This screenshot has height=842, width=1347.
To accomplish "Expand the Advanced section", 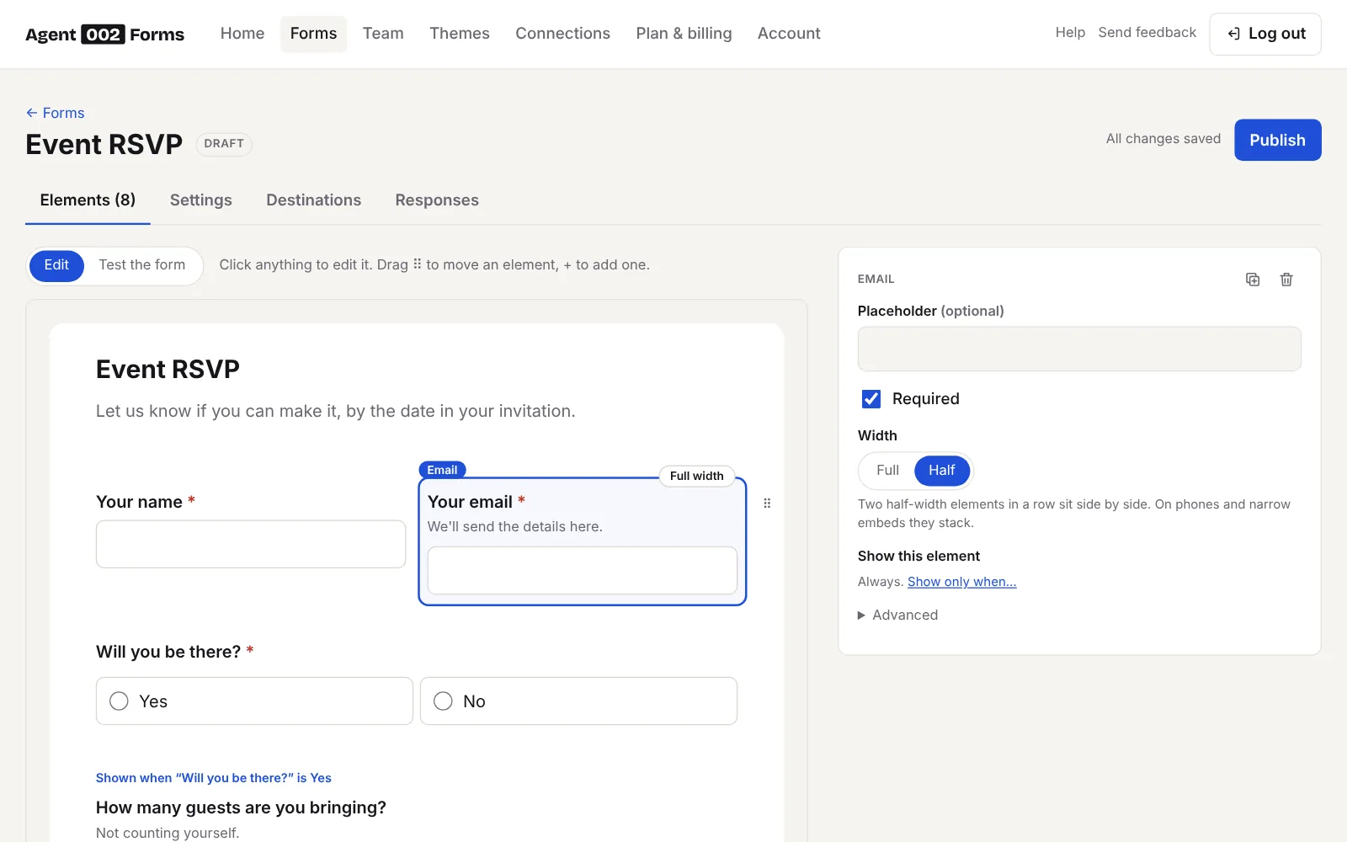I will pyautogui.click(x=897, y=616).
